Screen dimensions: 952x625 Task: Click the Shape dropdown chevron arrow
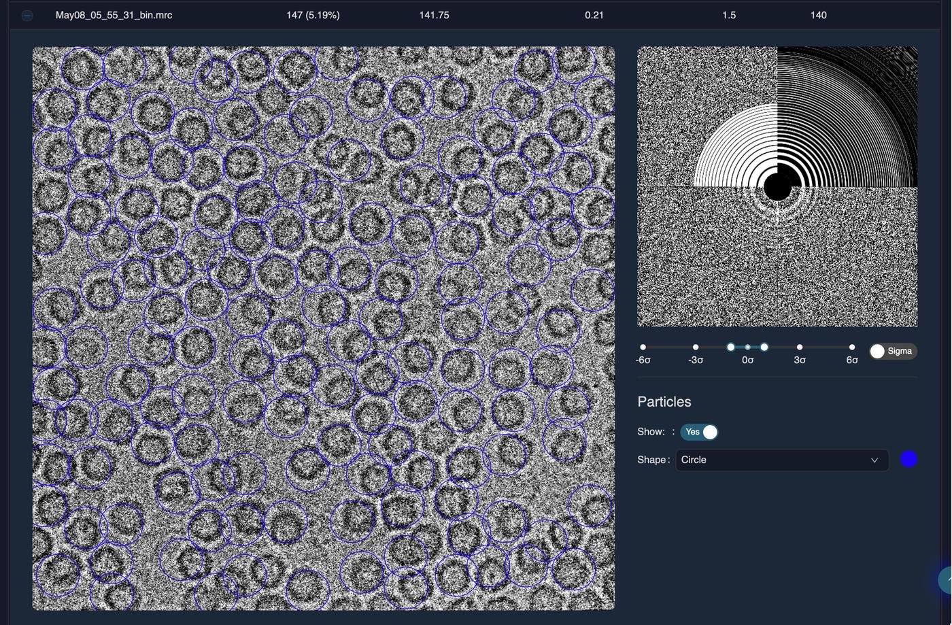(874, 460)
